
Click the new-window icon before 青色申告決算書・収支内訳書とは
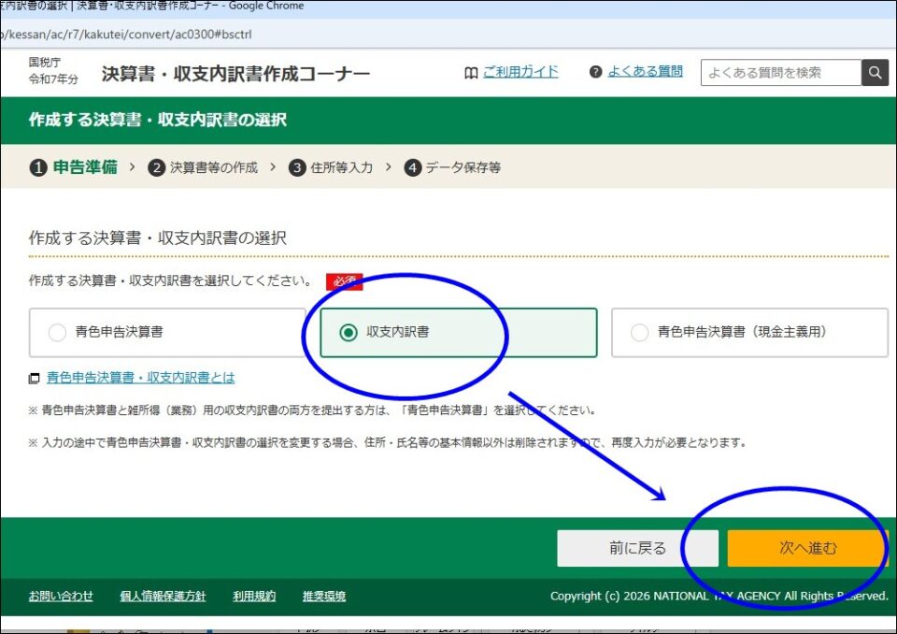(x=35, y=379)
